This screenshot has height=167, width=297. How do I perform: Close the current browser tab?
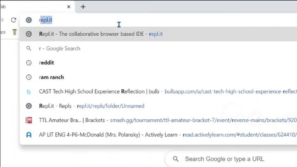(x=69, y=7)
